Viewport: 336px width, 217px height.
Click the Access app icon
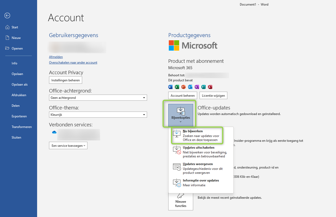210,87
